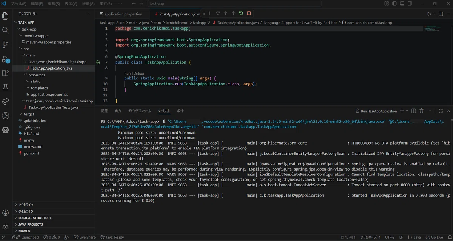Run the Java file with play icon
Viewport: 453px width, 241px height.
[429, 14]
